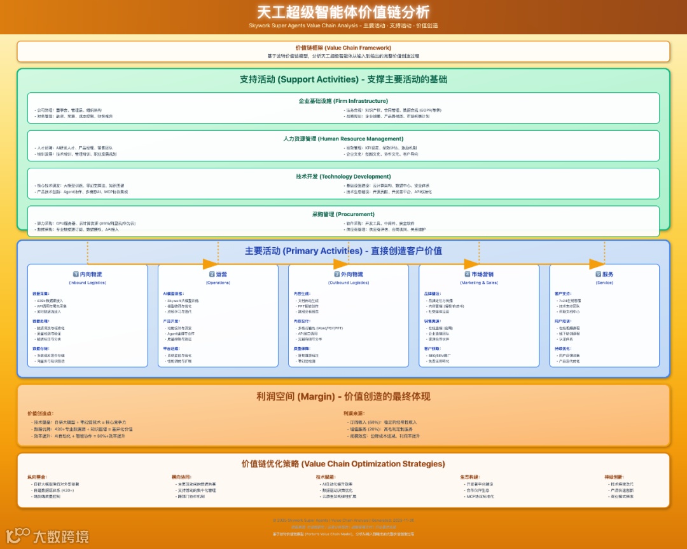This screenshot has height=549, width=687.
Task: Click the PPT智能创作 bullet item
Action: (x=308, y=306)
